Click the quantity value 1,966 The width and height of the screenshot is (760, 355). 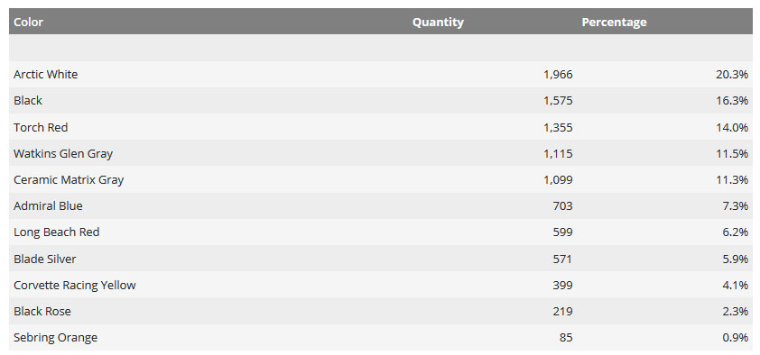(x=558, y=75)
